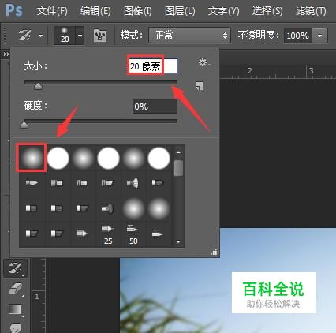Viewport: 336px width, 333px height.
Task: Open the 编辑(E) menu
Action: click(x=95, y=11)
